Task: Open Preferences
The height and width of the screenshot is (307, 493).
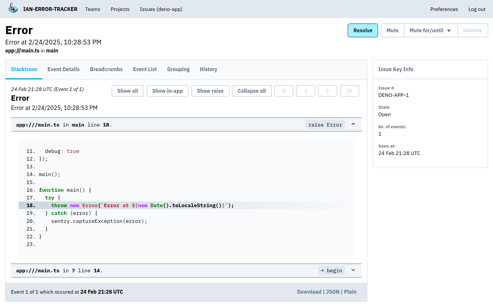Action: coord(444,9)
